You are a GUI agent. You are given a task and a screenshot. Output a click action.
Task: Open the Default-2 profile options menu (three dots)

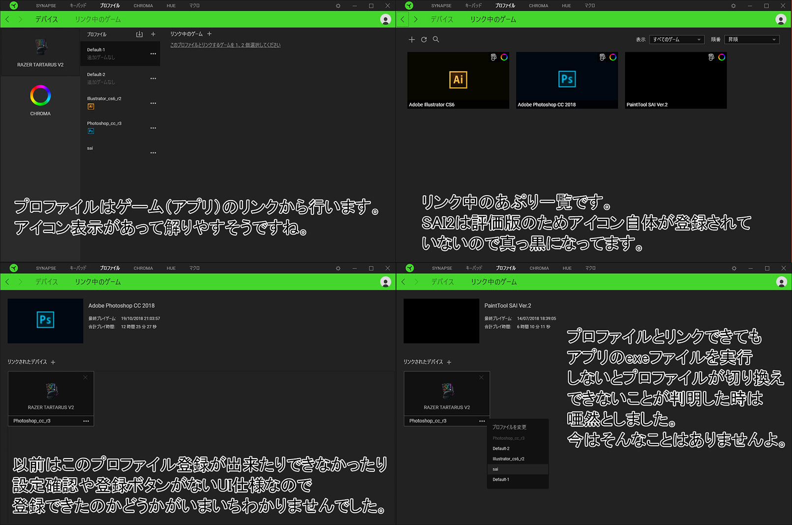[153, 79]
